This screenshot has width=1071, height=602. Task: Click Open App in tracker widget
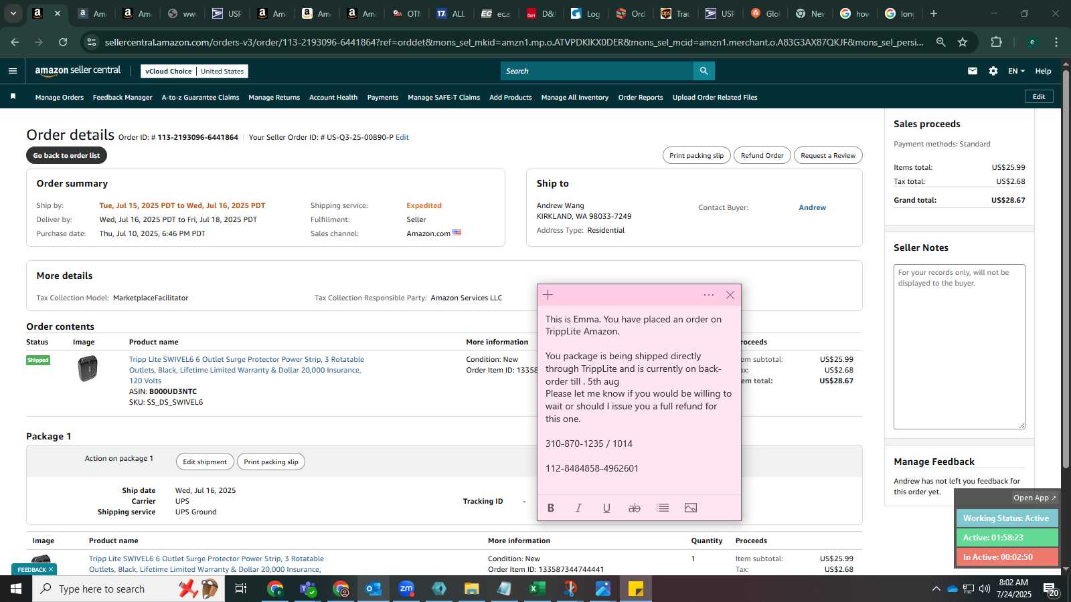pos(1034,498)
